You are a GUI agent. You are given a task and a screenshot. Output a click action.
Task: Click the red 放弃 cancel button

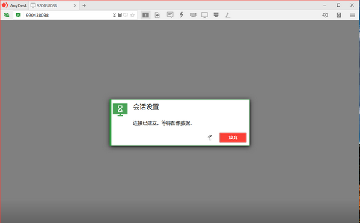(x=233, y=138)
